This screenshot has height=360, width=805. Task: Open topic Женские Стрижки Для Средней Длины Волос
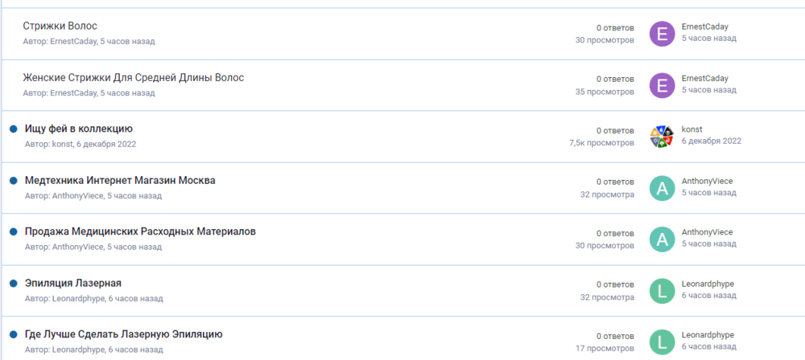point(133,78)
